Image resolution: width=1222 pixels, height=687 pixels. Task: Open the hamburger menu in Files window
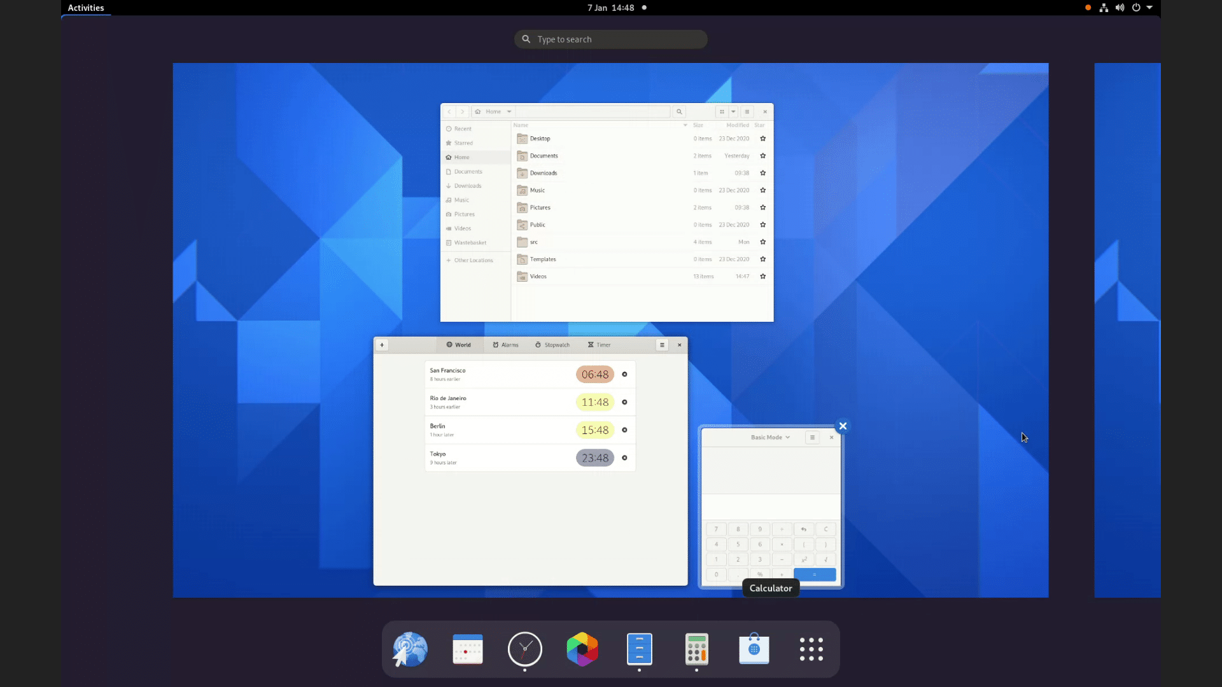tap(747, 111)
